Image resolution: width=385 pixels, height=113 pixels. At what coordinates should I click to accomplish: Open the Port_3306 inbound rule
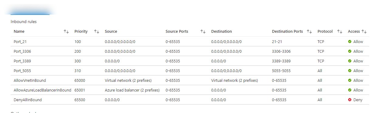click(190, 51)
